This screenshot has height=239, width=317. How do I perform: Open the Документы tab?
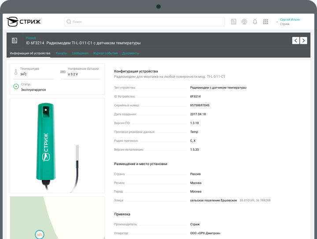coord(131,53)
